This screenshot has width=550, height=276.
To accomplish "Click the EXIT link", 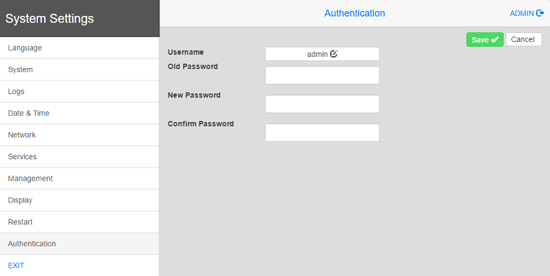I will point(16,266).
